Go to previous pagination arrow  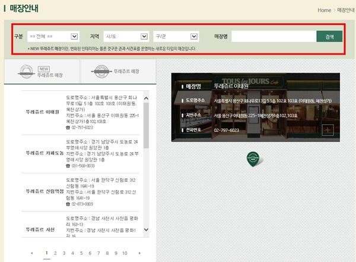[x=32, y=253]
